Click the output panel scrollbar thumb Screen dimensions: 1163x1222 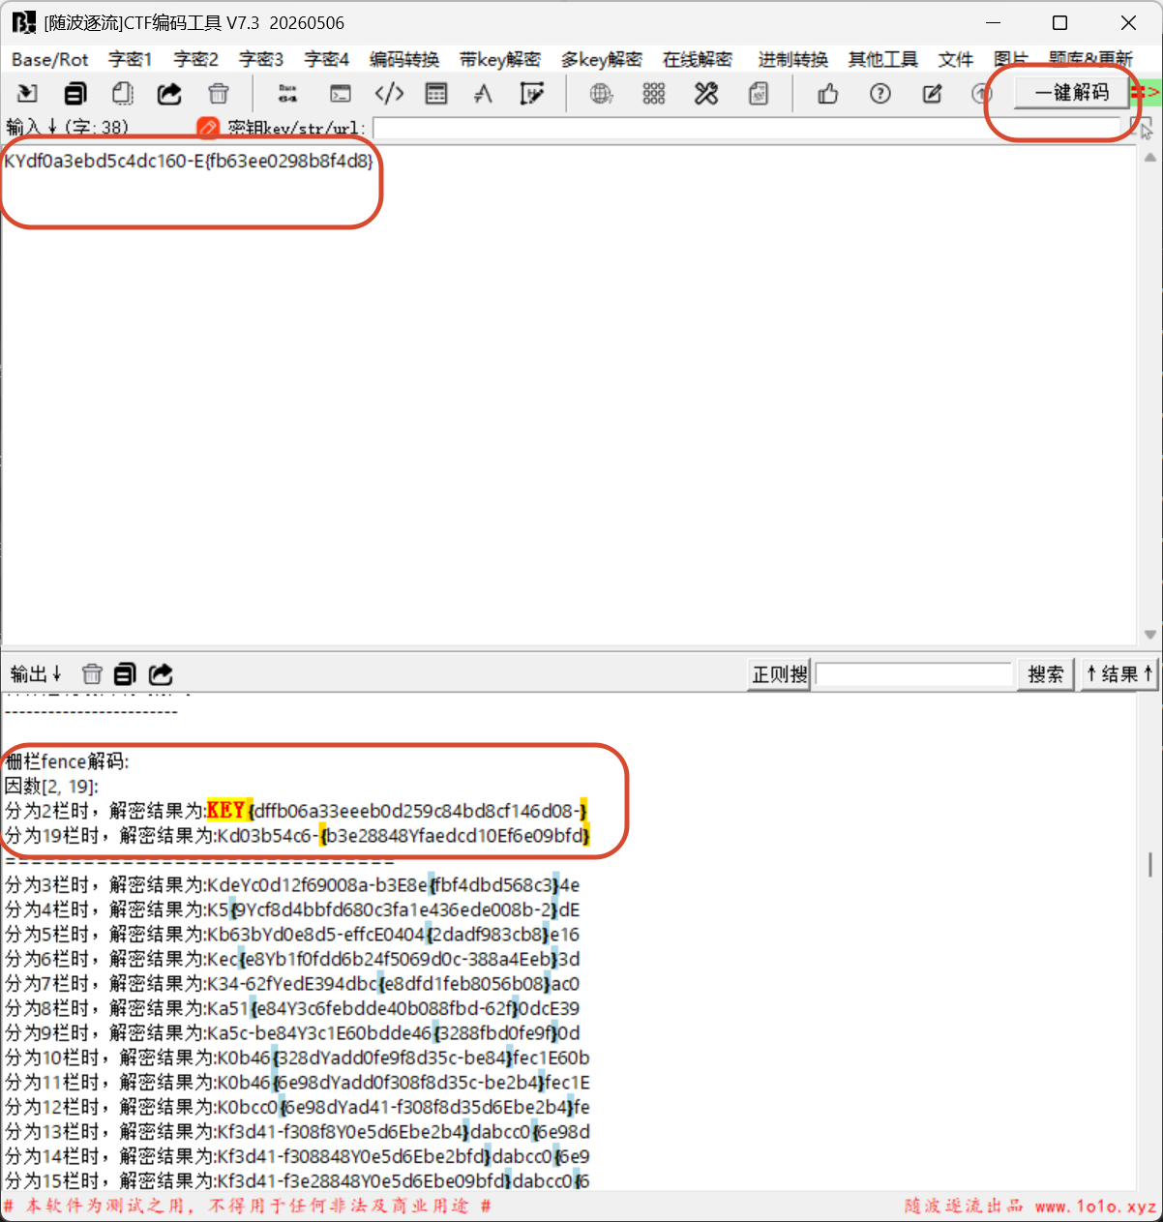[x=1149, y=864]
